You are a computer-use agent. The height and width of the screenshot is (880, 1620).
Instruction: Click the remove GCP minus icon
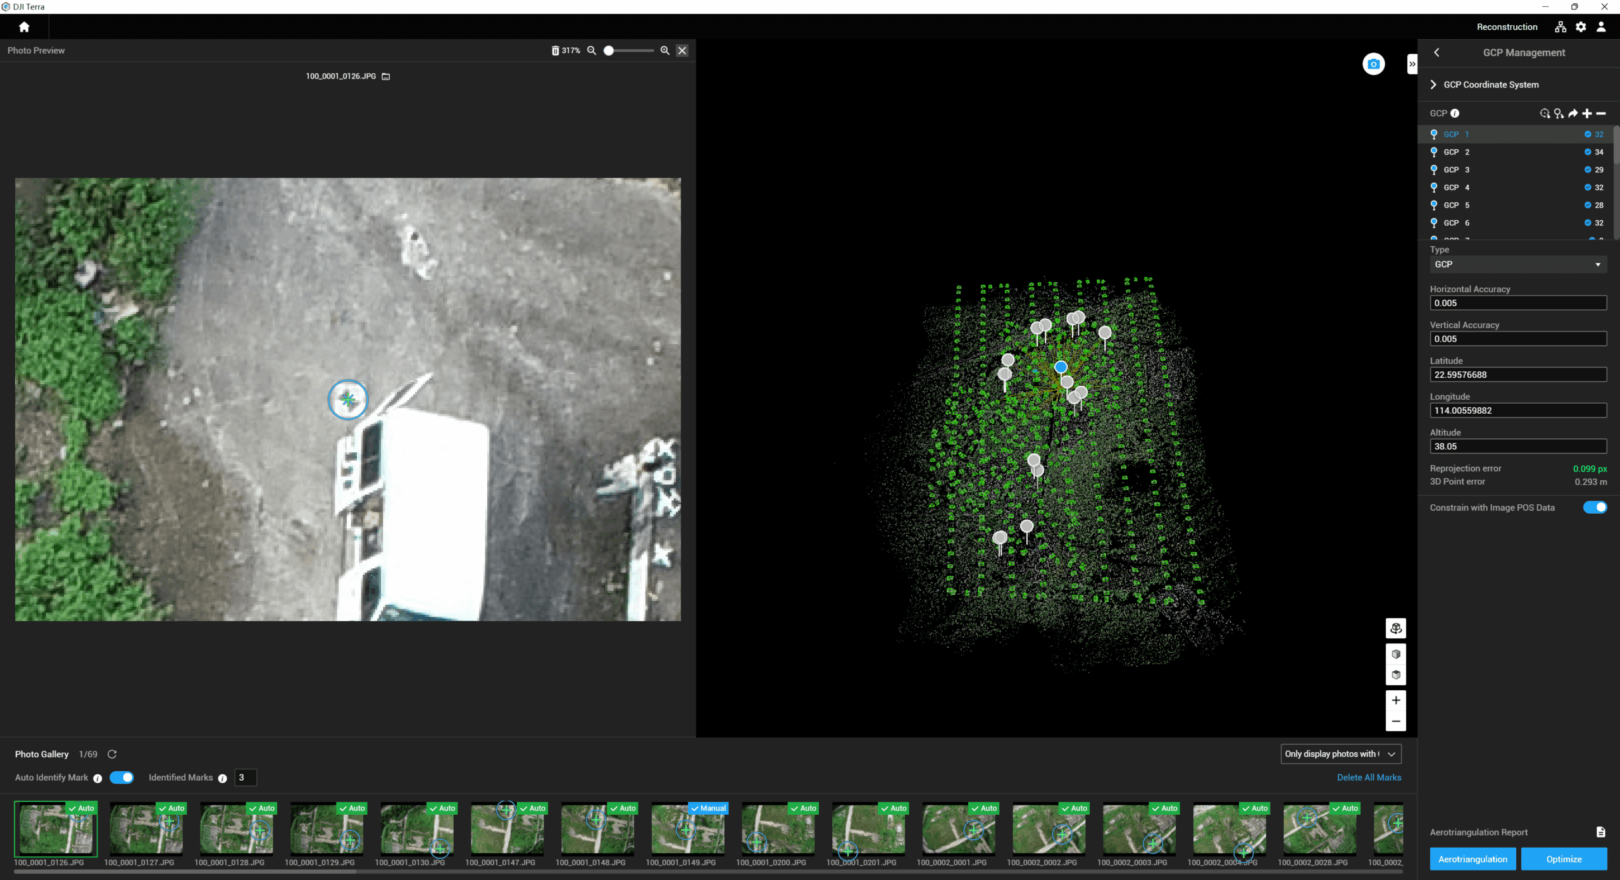point(1601,113)
